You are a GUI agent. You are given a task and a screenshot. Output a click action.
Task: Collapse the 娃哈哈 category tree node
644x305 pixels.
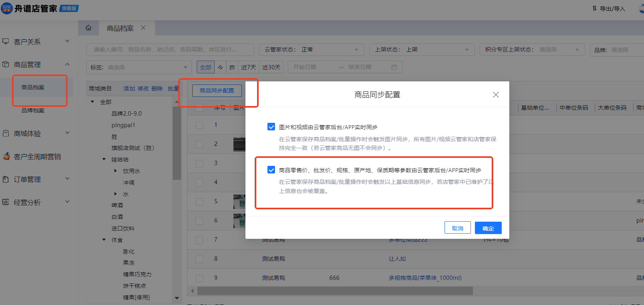(x=104, y=159)
